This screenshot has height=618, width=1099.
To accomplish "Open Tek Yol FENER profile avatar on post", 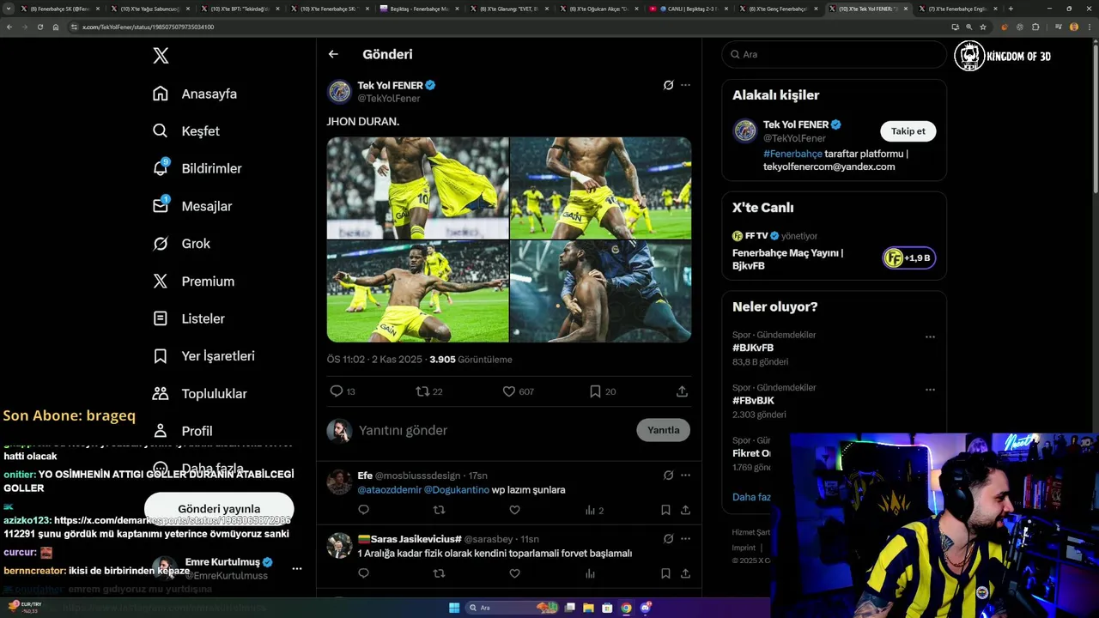I will click(x=340, y=91).
